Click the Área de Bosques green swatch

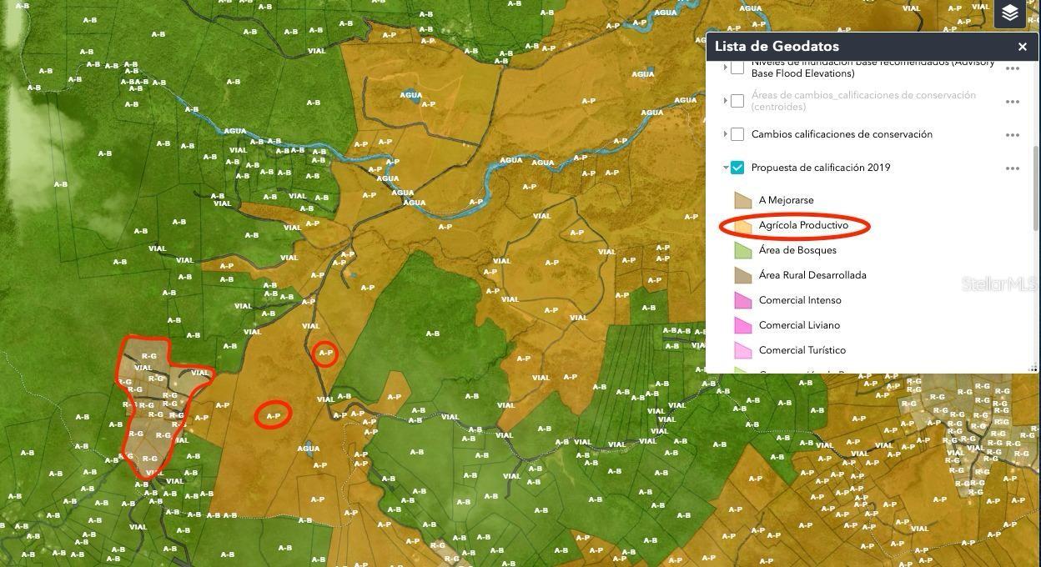[743, 250]
